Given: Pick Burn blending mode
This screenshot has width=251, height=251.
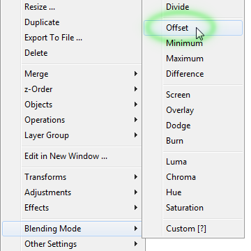Looking at the screenshot, I should (193, 141).
